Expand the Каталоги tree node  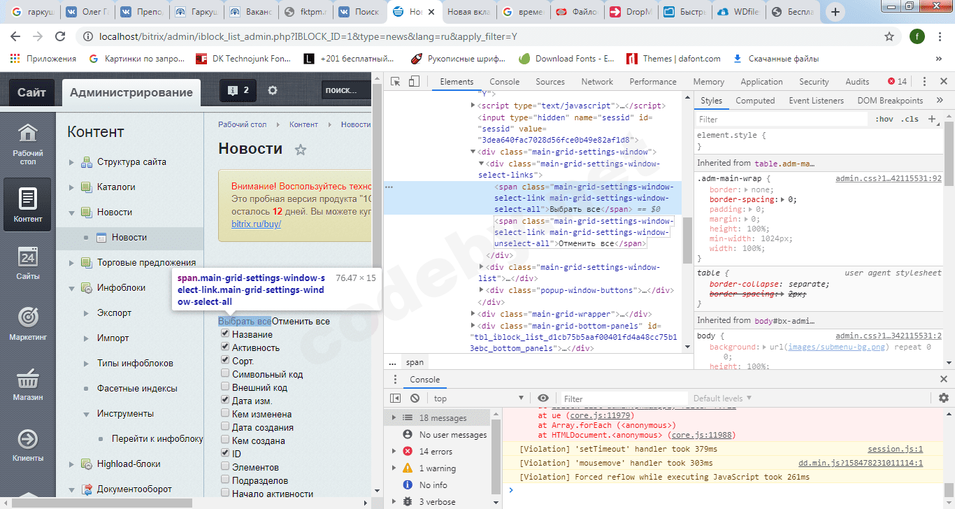(71, 187)
